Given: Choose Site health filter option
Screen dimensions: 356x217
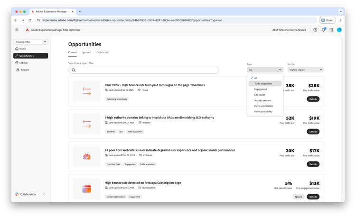Looking at the screenshot, I should pos(265,95).
